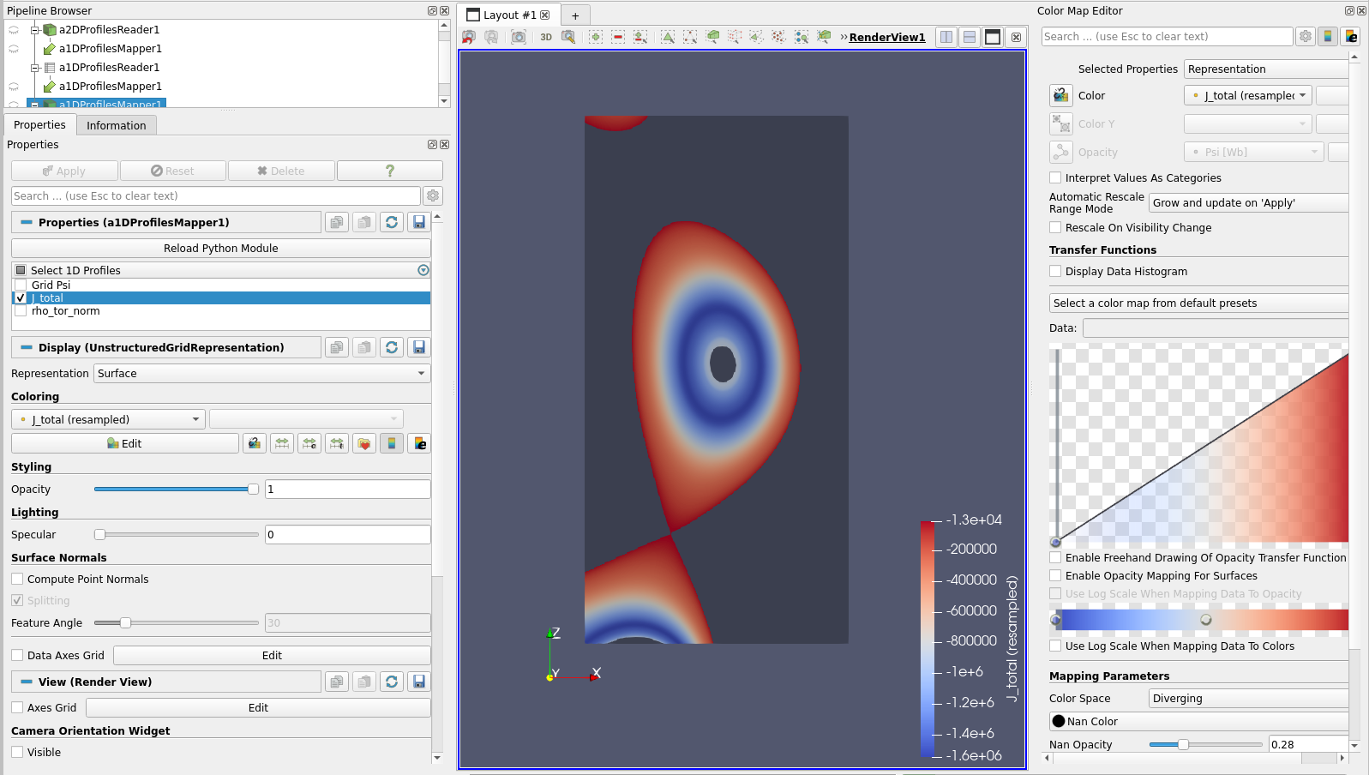Viewport: 1369px width, 775px height.
Task: Open the J_total coloring array dropdown in Properties
Action: pyautogui.click(x=108, y=419)
